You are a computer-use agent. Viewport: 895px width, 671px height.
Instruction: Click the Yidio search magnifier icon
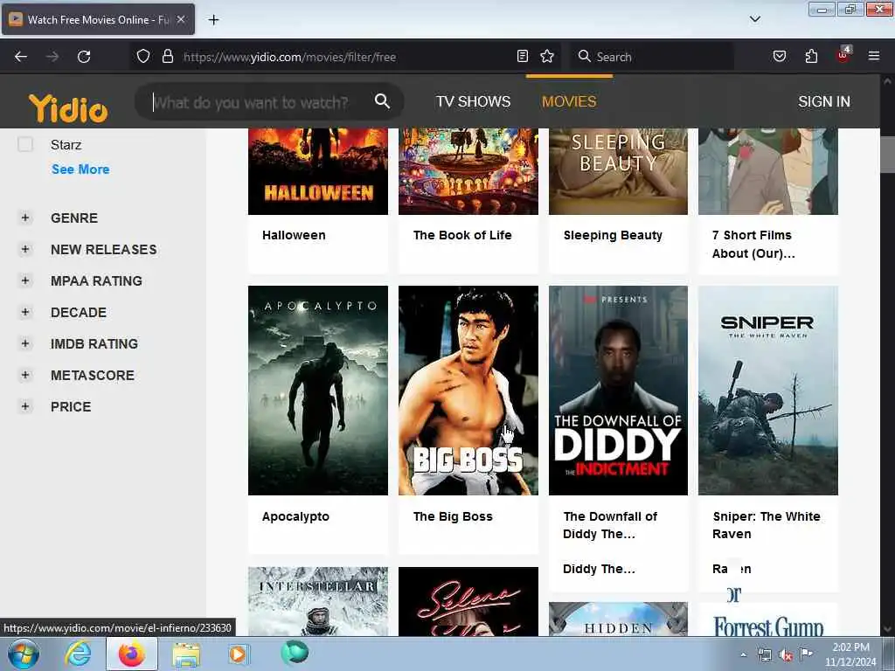point(383,101)
